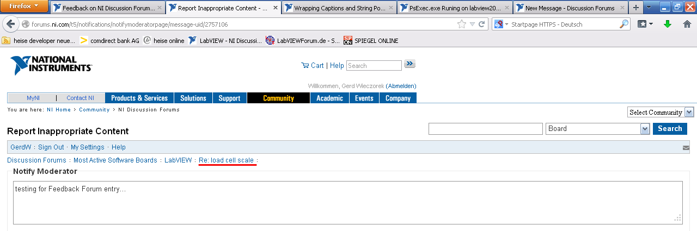The image size is (697, 231).
Task: Close the Feedback on NI Discussion Forum tab
Action: coord(160,8)
